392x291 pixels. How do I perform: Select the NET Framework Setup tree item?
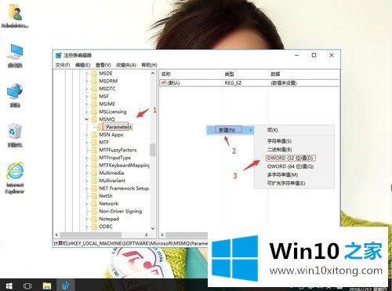pos(124,188)
